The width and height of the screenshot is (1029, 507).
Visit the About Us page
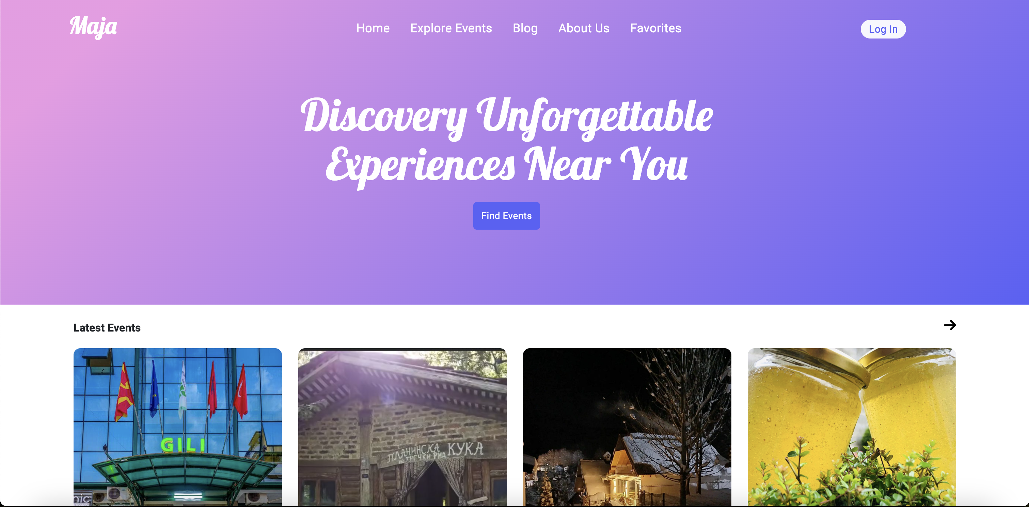coord(584,28)
